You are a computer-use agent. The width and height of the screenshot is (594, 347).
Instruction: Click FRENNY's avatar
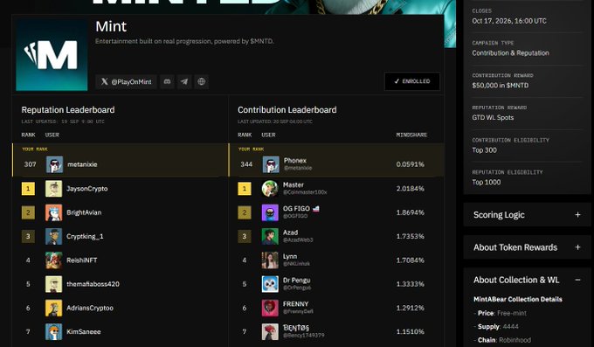click(x=270, y=308)
